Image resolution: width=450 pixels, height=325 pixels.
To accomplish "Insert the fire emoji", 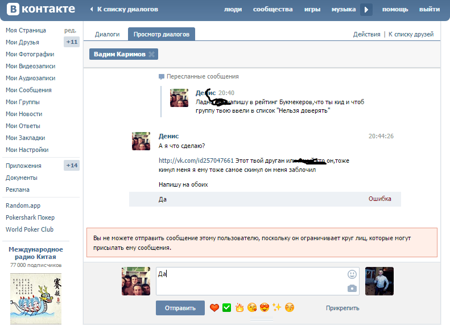I will coord(240,308).
